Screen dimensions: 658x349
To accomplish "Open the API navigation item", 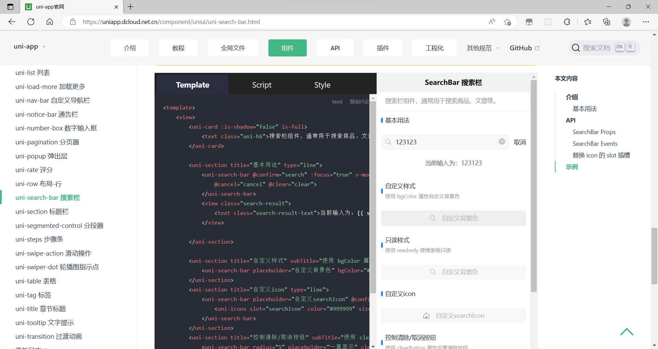I will (335, 48).
